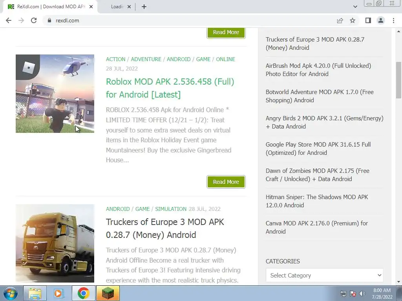
Task: Open sidebar link AirBrush Mod Apk 4.20.0
Action: point(318,70)
